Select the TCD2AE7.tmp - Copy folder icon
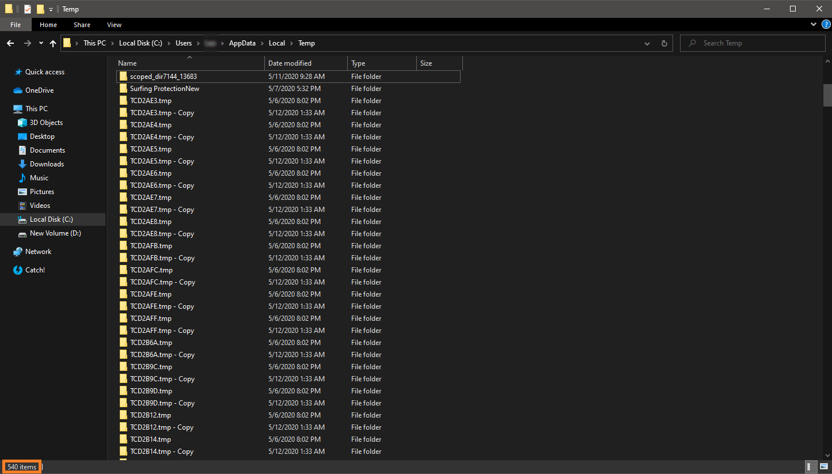 click(123, 210)
